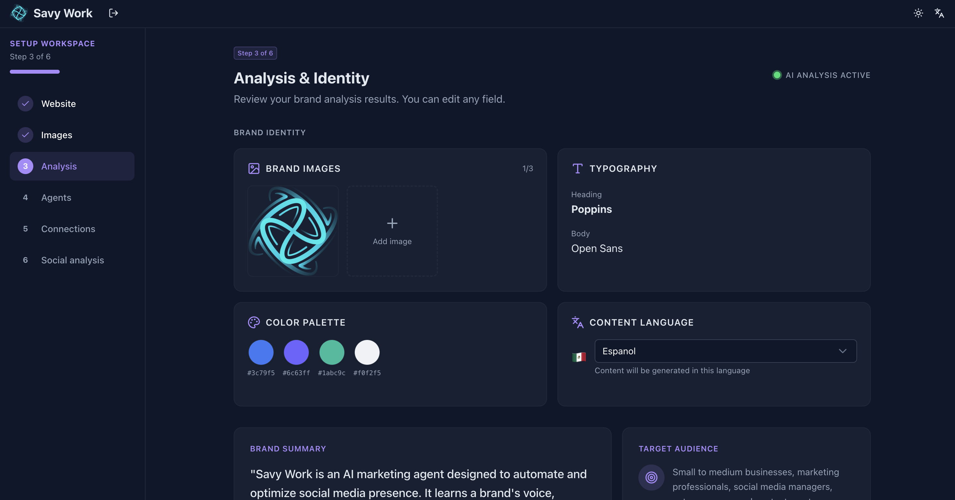The image size is (955, 500).
Task: Click the Brand Images picture icon
Action: click(x=254, y=169)
